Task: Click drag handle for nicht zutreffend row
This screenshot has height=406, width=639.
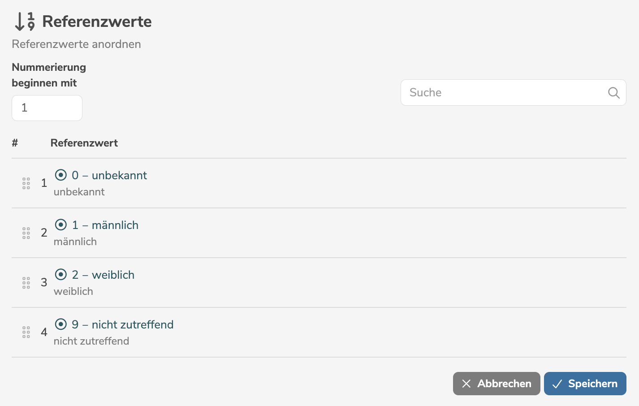Action: click(26, 333)
